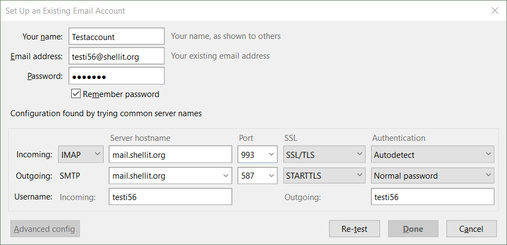The width and height of the screenshot is (507, 245).
Task: Open the incoming protocol IMAP dropdown
Action: point(81,154)
